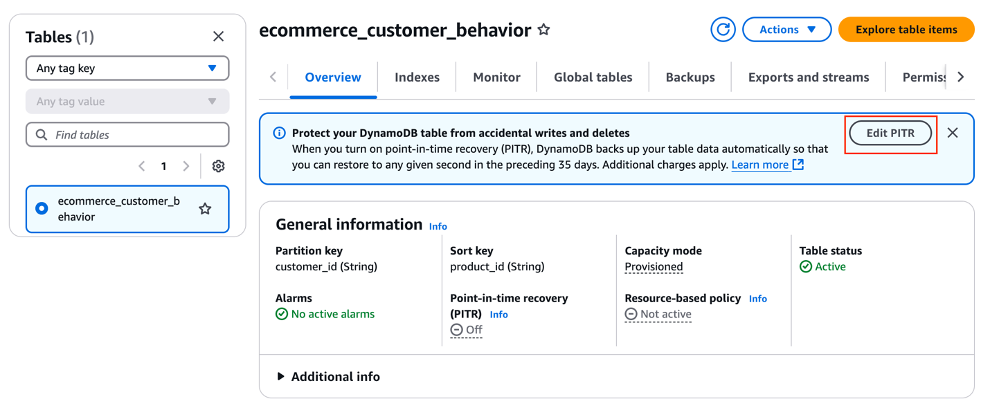
Task: Click the Edit PITR button
Action: (890, 133)
